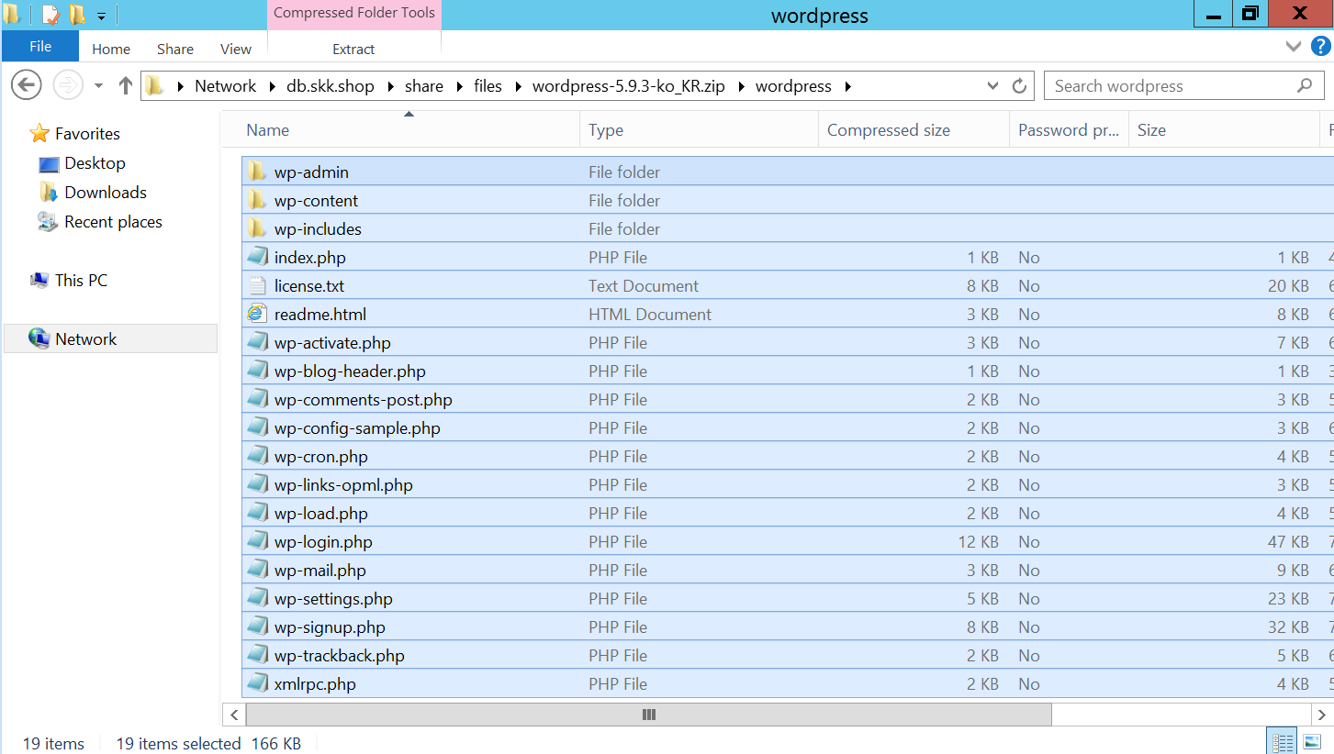Open Customize Quick Access Toolbar dropdown

click(x=101, y=16)
